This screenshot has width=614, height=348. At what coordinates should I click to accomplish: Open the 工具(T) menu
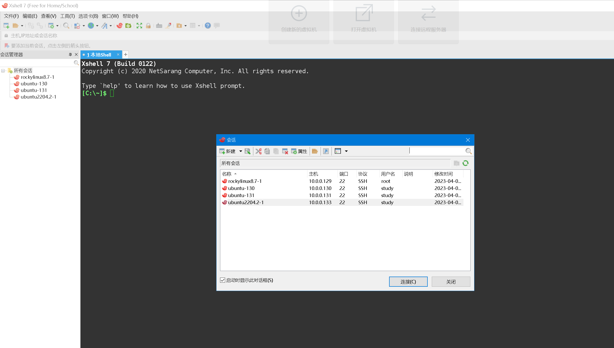coord(67,16)
